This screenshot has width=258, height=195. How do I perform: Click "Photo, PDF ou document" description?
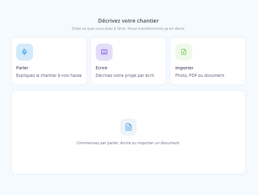pos(199,76)
